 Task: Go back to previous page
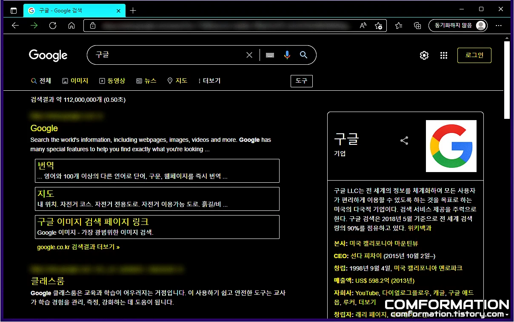(x=15, y=26)
